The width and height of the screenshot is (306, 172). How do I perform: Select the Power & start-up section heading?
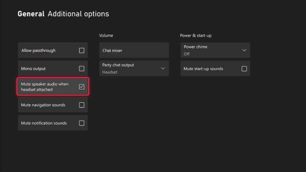click(195, 36)
